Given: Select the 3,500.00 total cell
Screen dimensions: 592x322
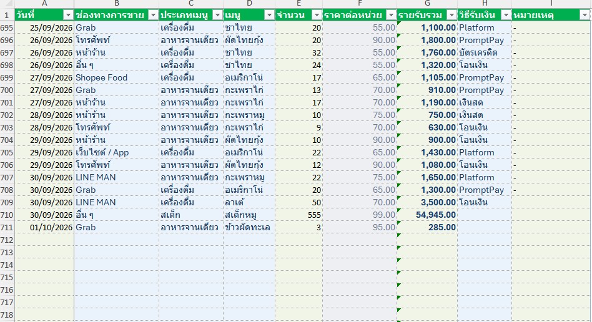Looking at the screenshot, I should click(x=427, y=202).
